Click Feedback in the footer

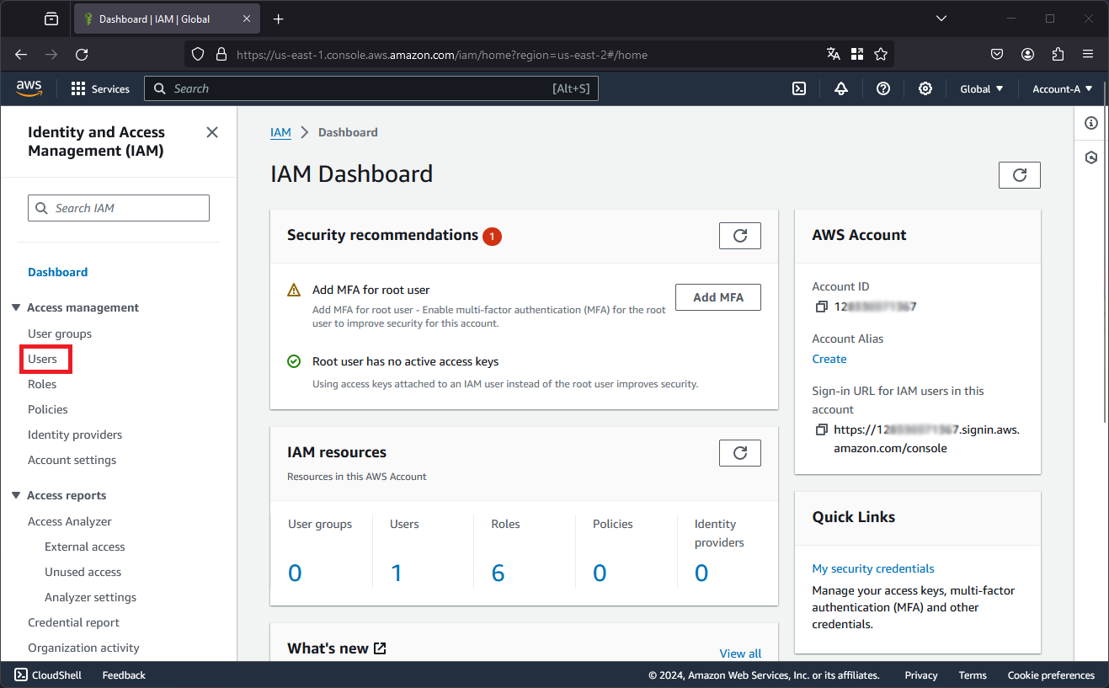click(x=124, y=675)
